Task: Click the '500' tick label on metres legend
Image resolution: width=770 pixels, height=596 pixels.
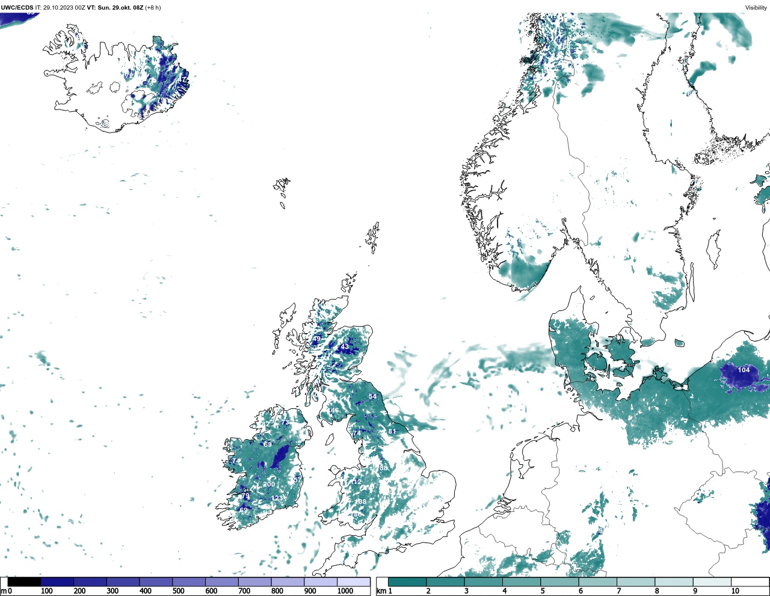Action: coord(178,591)
